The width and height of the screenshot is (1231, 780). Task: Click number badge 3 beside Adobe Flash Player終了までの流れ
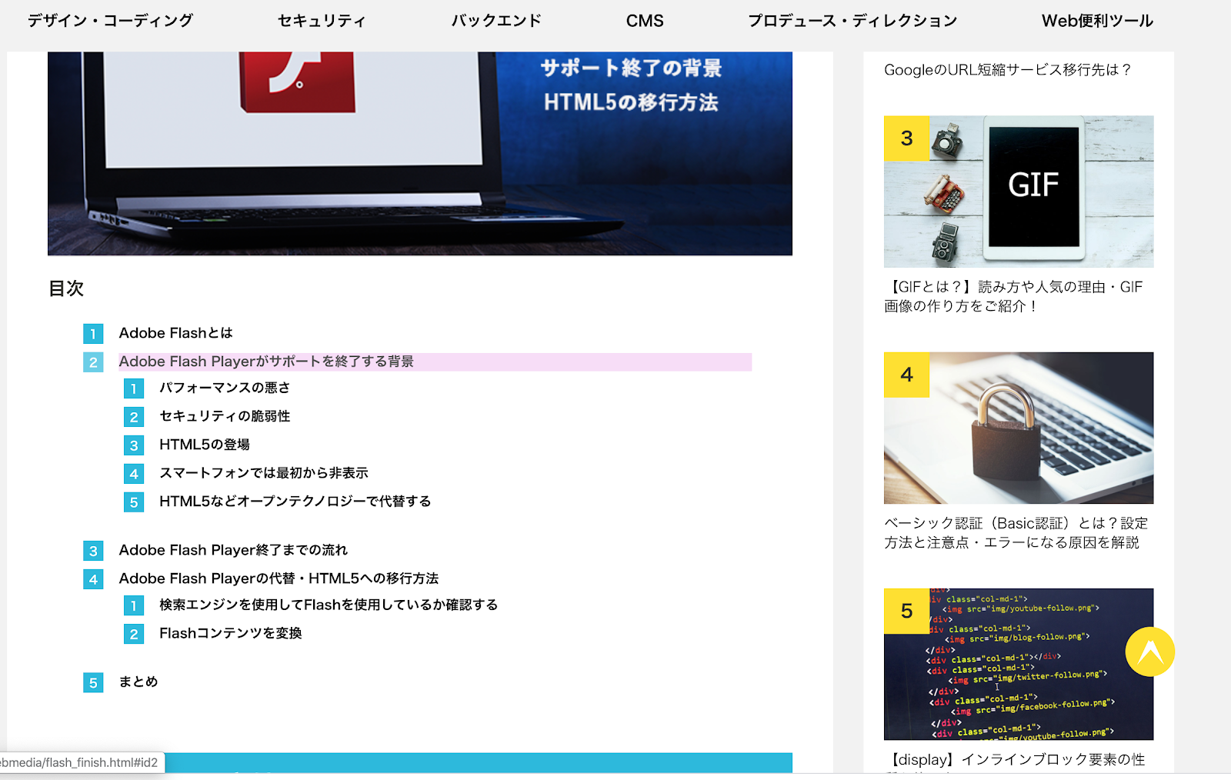pos(93,551)
